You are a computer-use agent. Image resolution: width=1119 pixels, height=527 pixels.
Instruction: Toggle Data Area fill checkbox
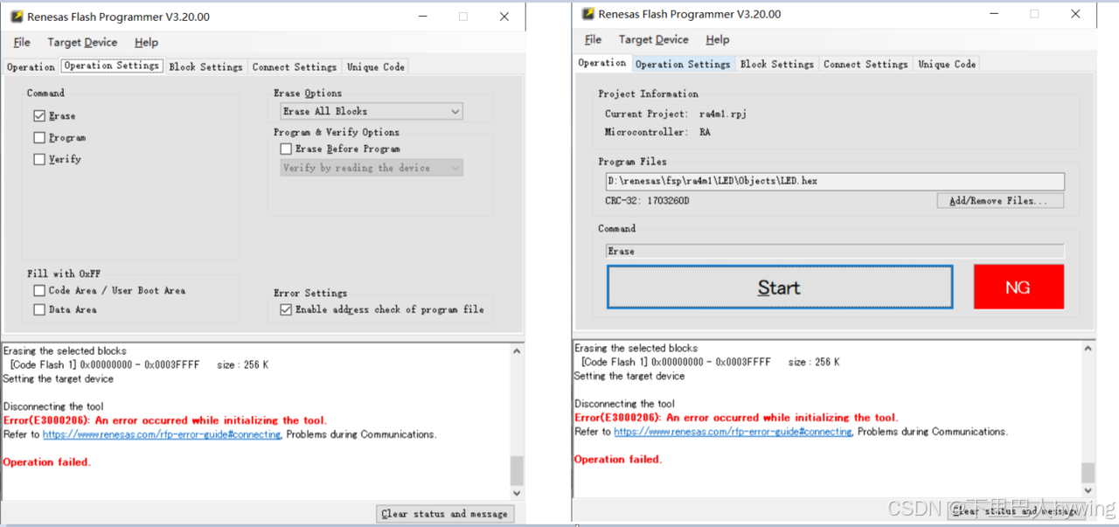(x=39, y=309)
